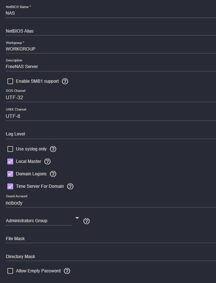The height and width of the screenshot is (283, 216).
Task: Select the Workgroup input field
Action: [x=111, y=49]
